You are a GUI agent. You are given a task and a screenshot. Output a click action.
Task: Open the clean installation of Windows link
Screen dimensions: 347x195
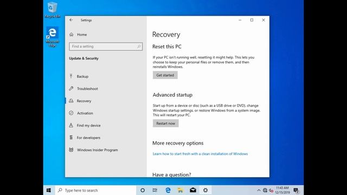pyautogui.click(x=200, y=154)
